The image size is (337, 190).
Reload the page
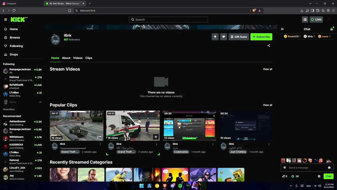pyautogui.click(x=14, y=11)
